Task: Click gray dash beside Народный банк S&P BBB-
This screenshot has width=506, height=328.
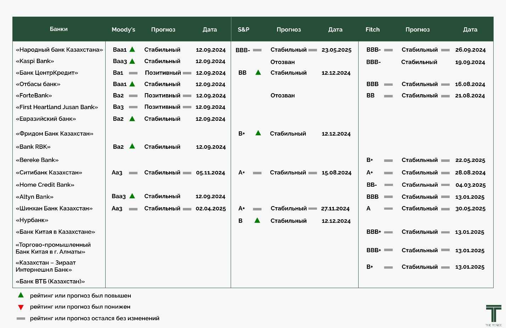Action: tap(257, 50)
